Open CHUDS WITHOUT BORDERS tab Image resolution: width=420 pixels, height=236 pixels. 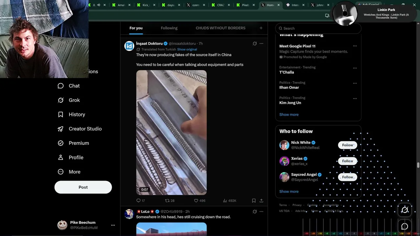pos(220,28)
